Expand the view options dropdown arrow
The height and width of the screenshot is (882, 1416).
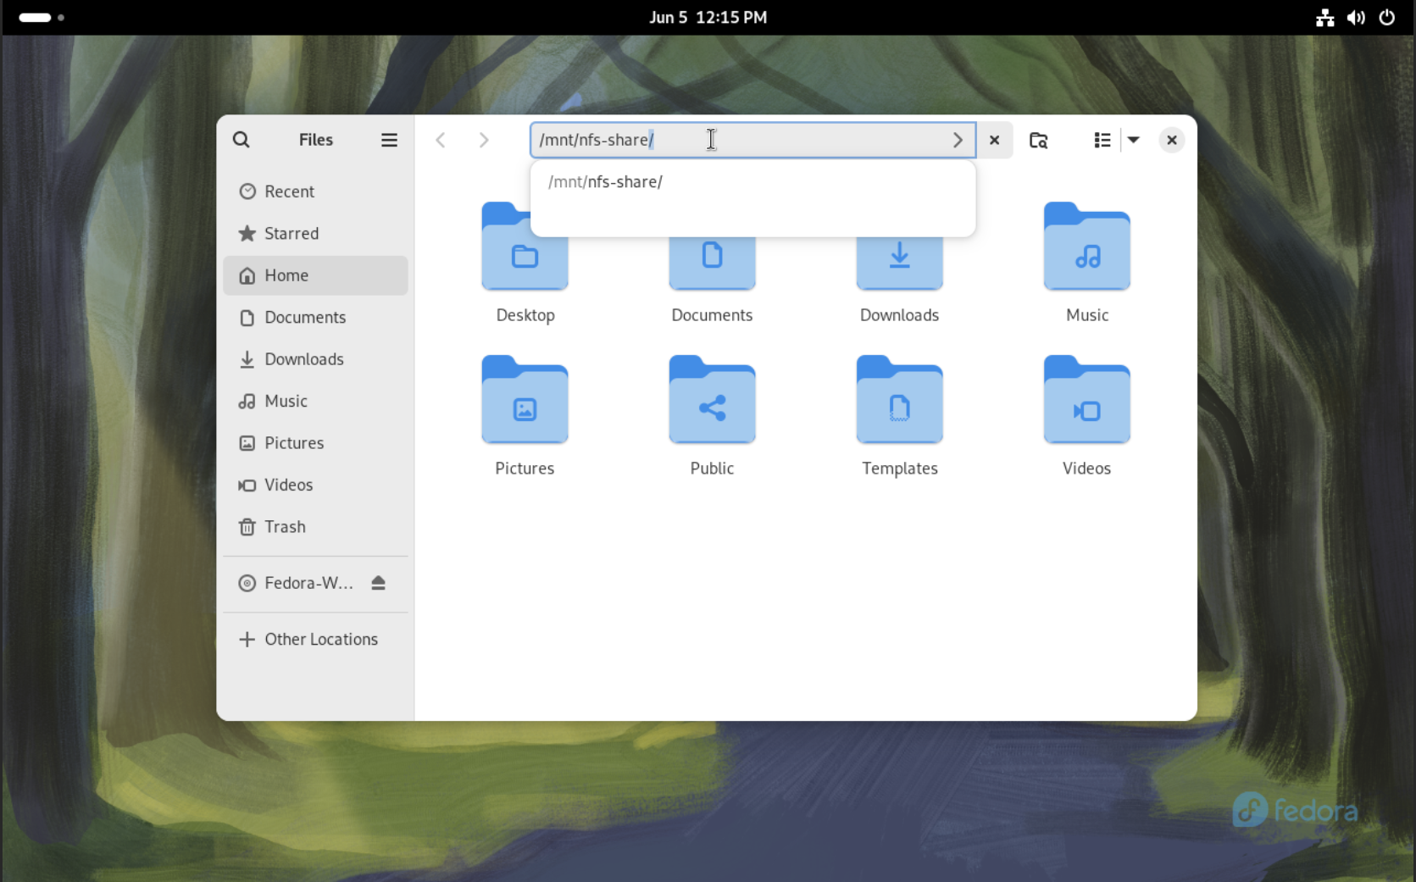pos(1134,140)
